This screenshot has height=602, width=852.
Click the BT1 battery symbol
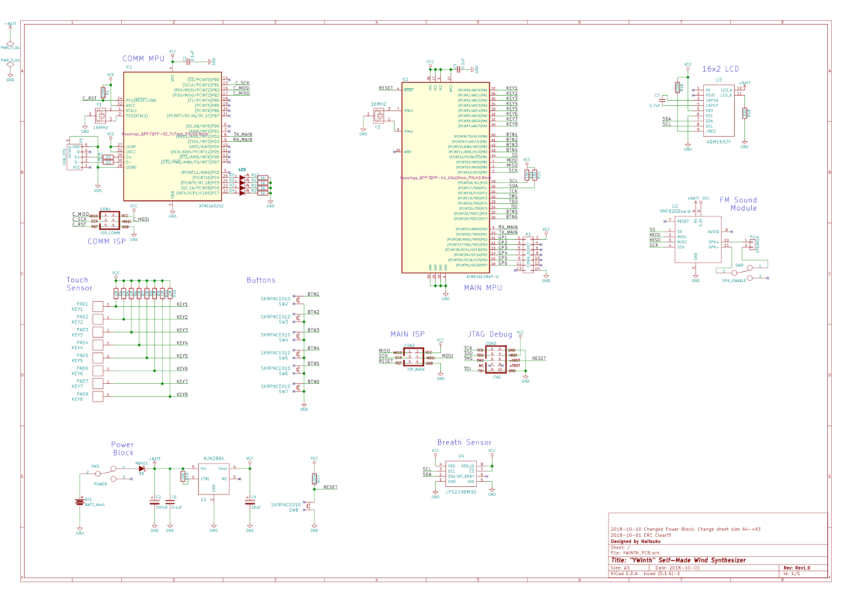tap(80, 503)
